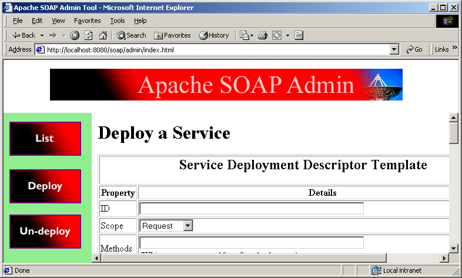Click the Methods text input field
Screen dimensions: 462x278
click(x=252, y=243)
